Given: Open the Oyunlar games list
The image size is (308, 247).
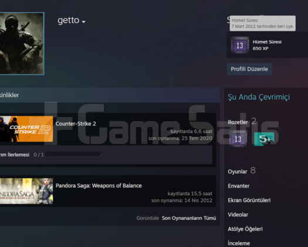Looking at the screenshot, I should (x=237, y=172).
